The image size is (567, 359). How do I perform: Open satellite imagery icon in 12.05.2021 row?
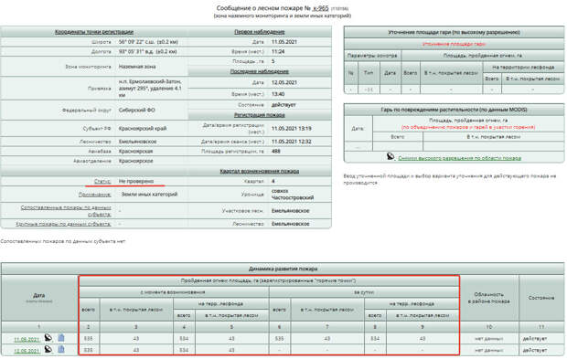coord(48,349)
